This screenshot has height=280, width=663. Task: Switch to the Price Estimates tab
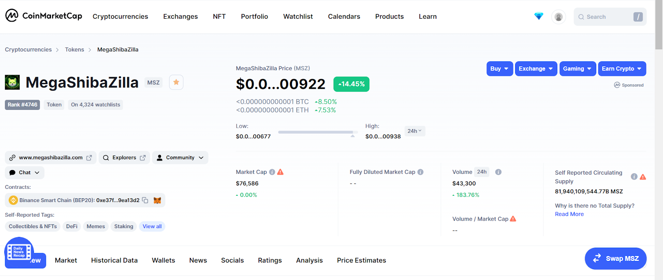coord(361,261)
